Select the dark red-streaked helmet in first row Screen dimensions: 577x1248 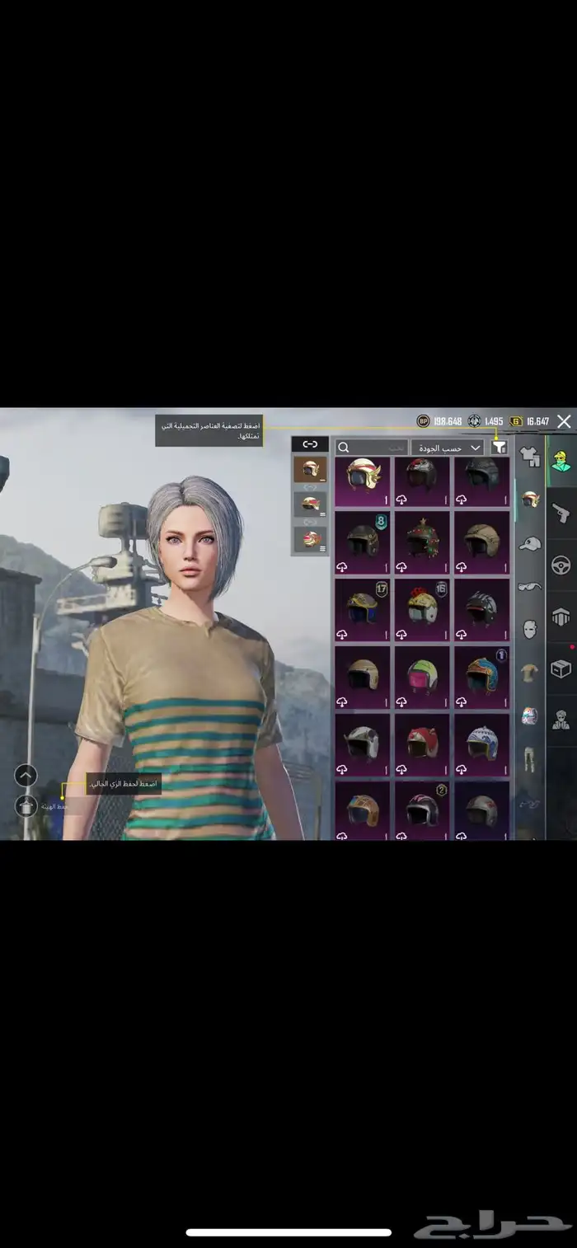tap(422, 481)
